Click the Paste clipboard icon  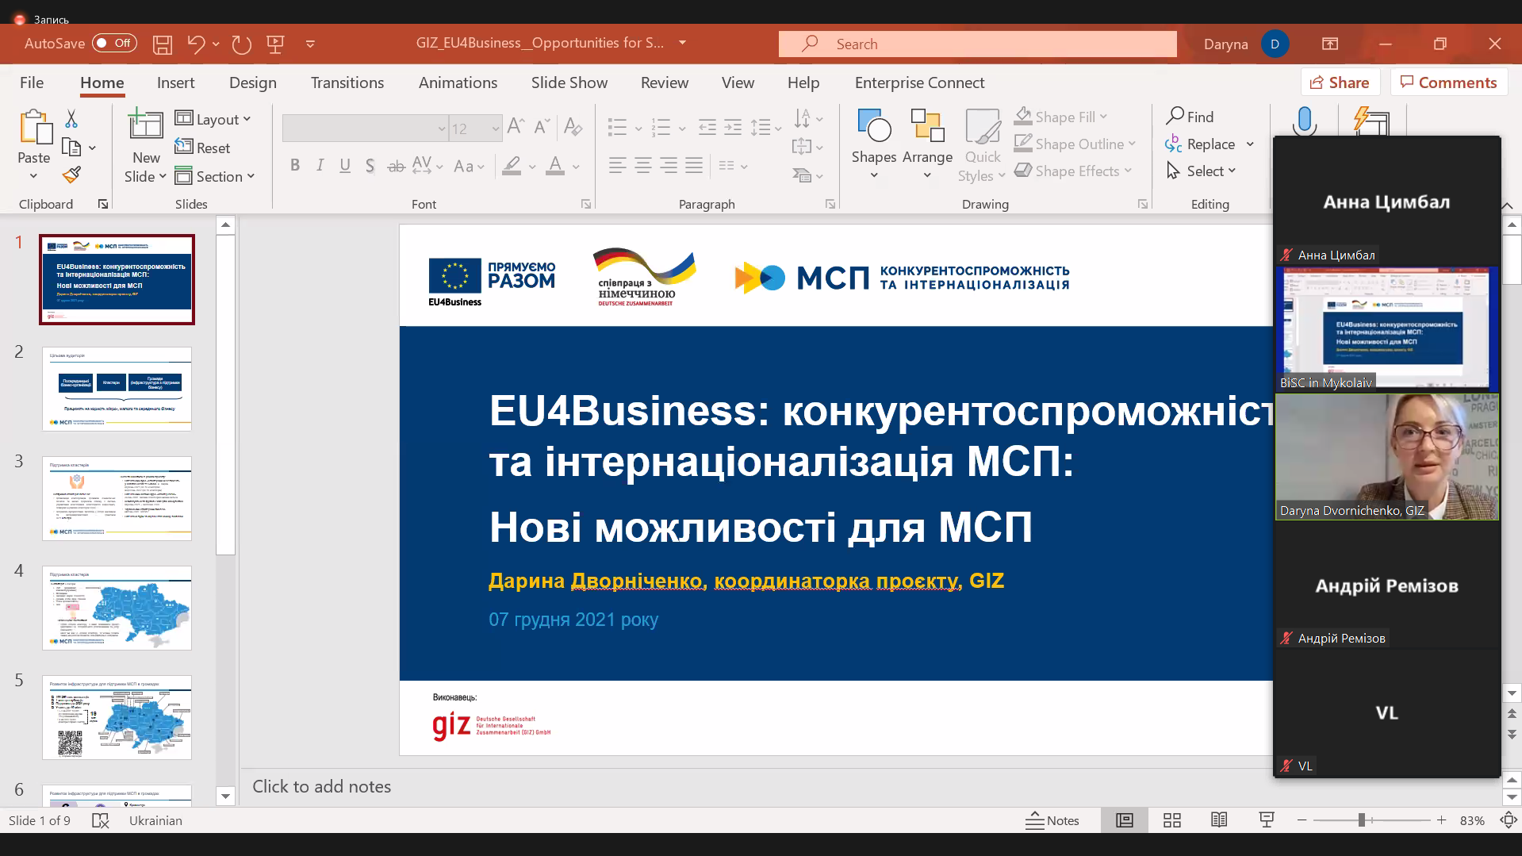tap(34, 127)
